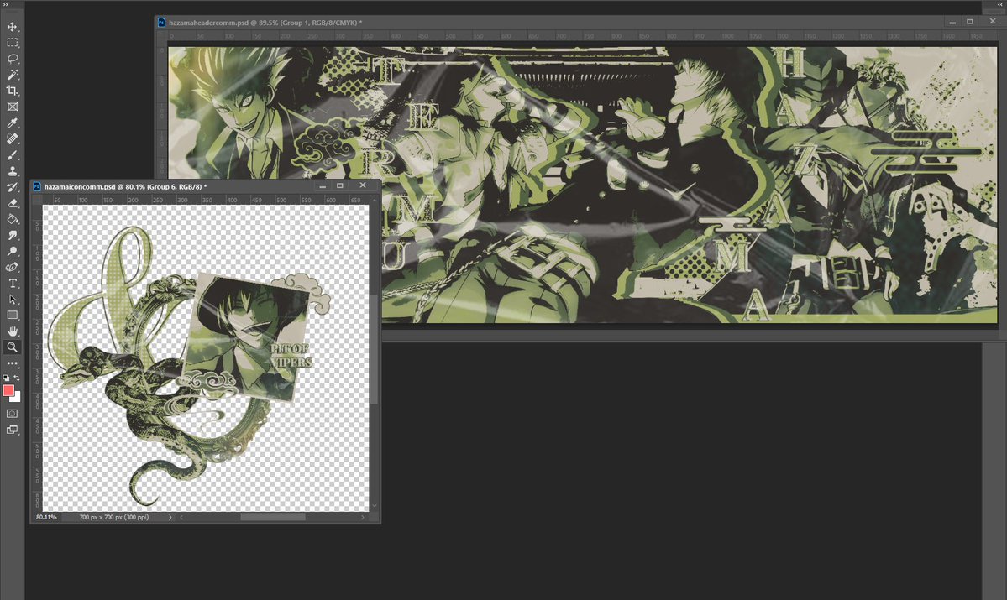The image size is (1007, 600).
Task: Select the Rectangular Marquee tool
Action: pos(13,43)
